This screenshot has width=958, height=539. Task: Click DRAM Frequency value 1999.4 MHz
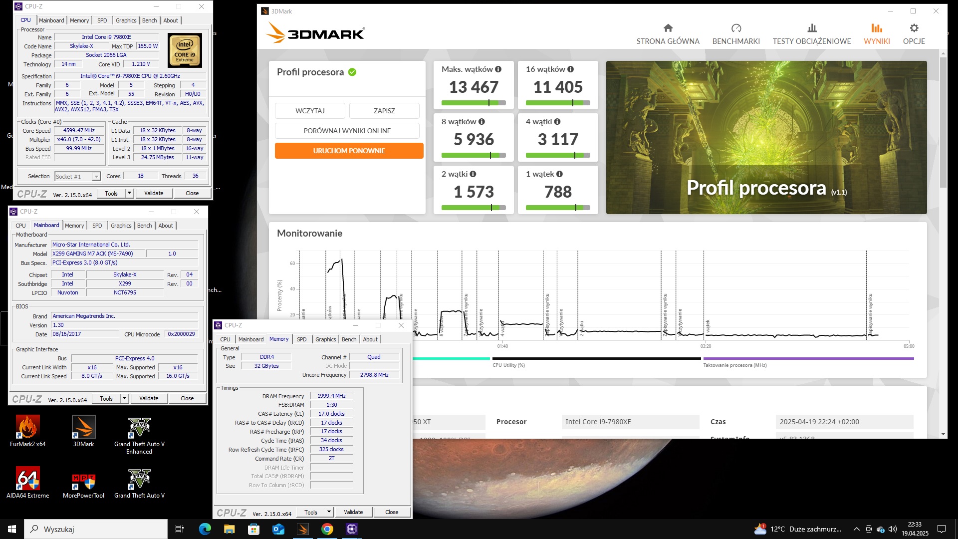pyautogui.click(x=331, y=396)
